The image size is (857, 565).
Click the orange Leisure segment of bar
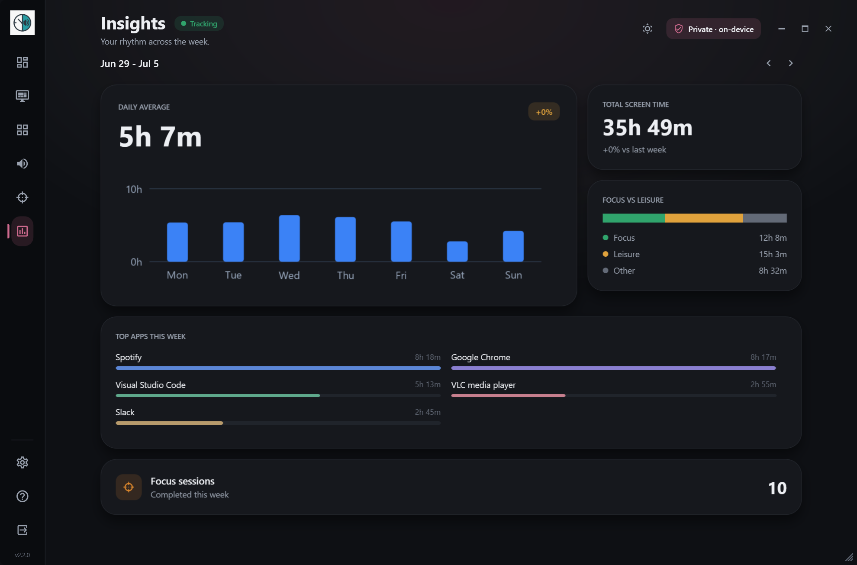coord(704,218)
